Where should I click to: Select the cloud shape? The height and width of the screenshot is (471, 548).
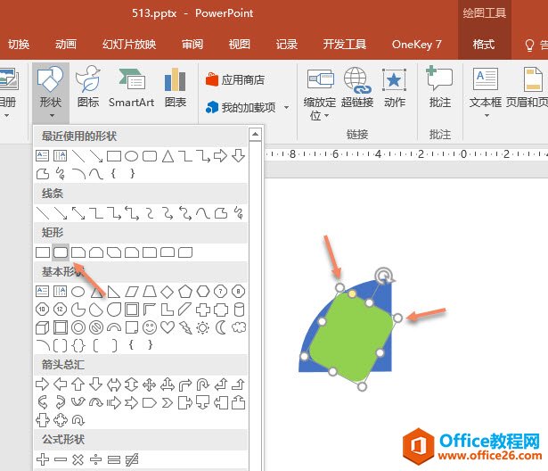pos(239,327)
